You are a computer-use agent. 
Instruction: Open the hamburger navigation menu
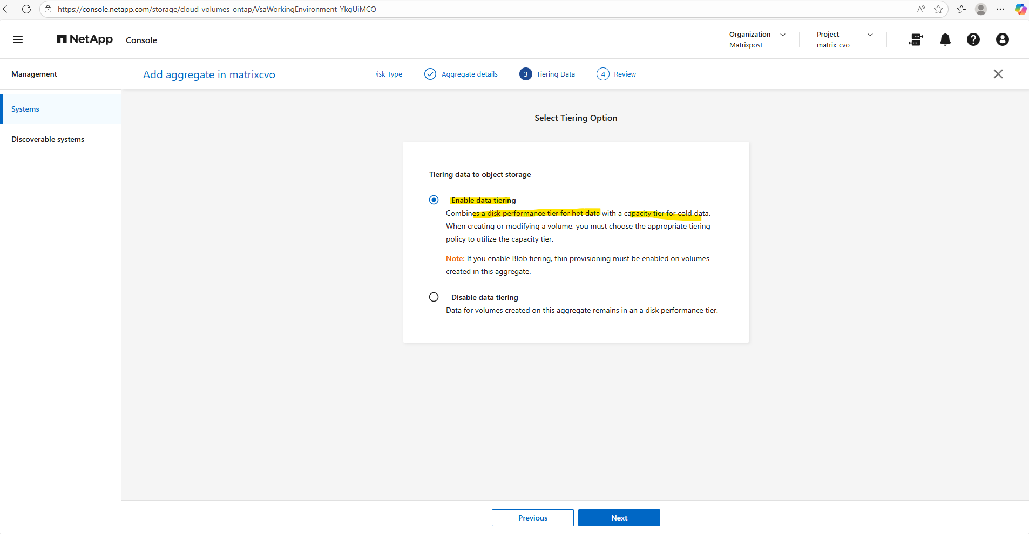[x=18, y=39]
